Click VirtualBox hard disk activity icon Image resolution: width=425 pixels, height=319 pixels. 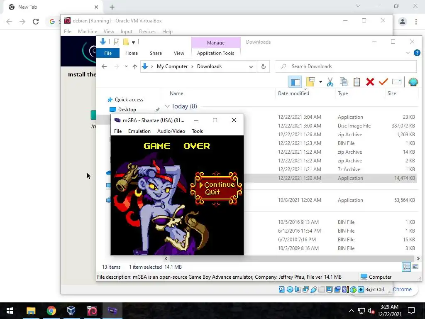click(282, 290)
